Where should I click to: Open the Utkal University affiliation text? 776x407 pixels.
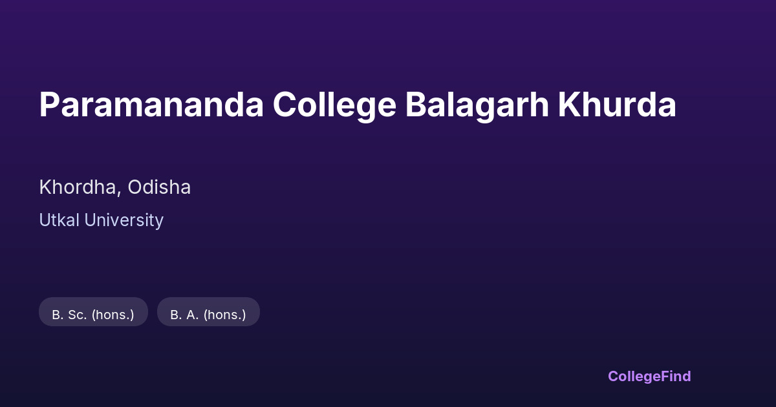(x=101, y=220)
